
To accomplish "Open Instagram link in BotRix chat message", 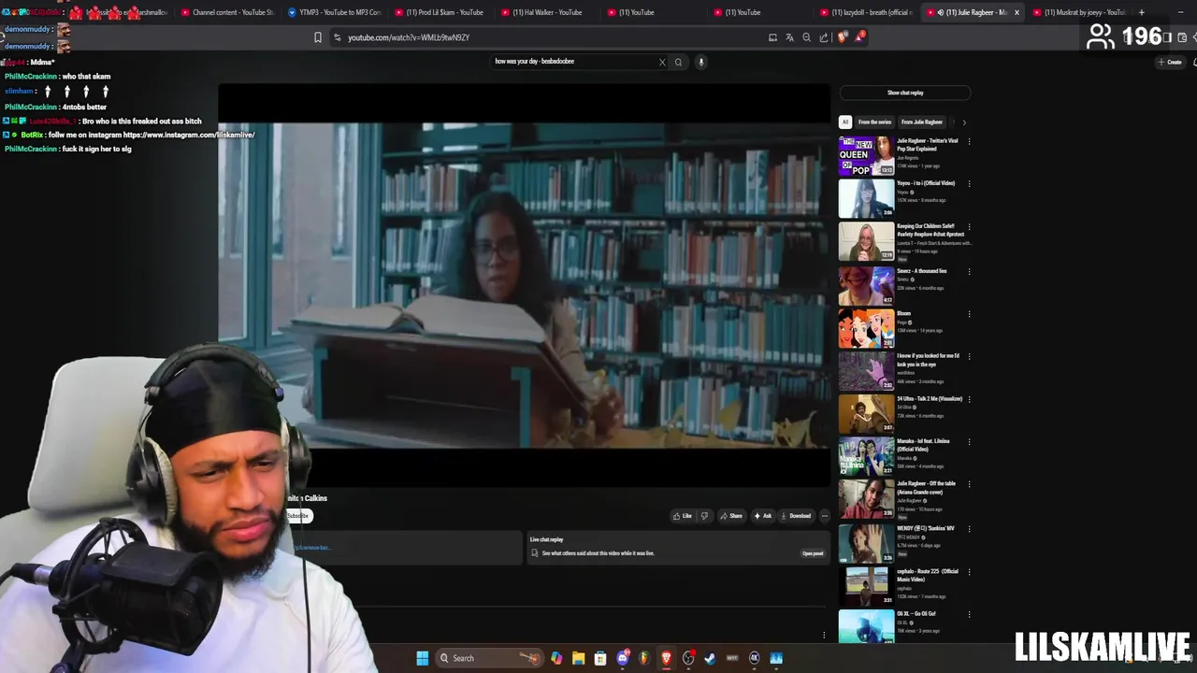I will pos(189,135).
